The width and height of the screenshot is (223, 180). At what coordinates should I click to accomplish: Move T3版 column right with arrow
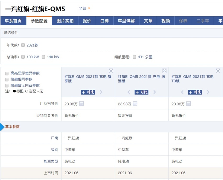coord(208,92)
